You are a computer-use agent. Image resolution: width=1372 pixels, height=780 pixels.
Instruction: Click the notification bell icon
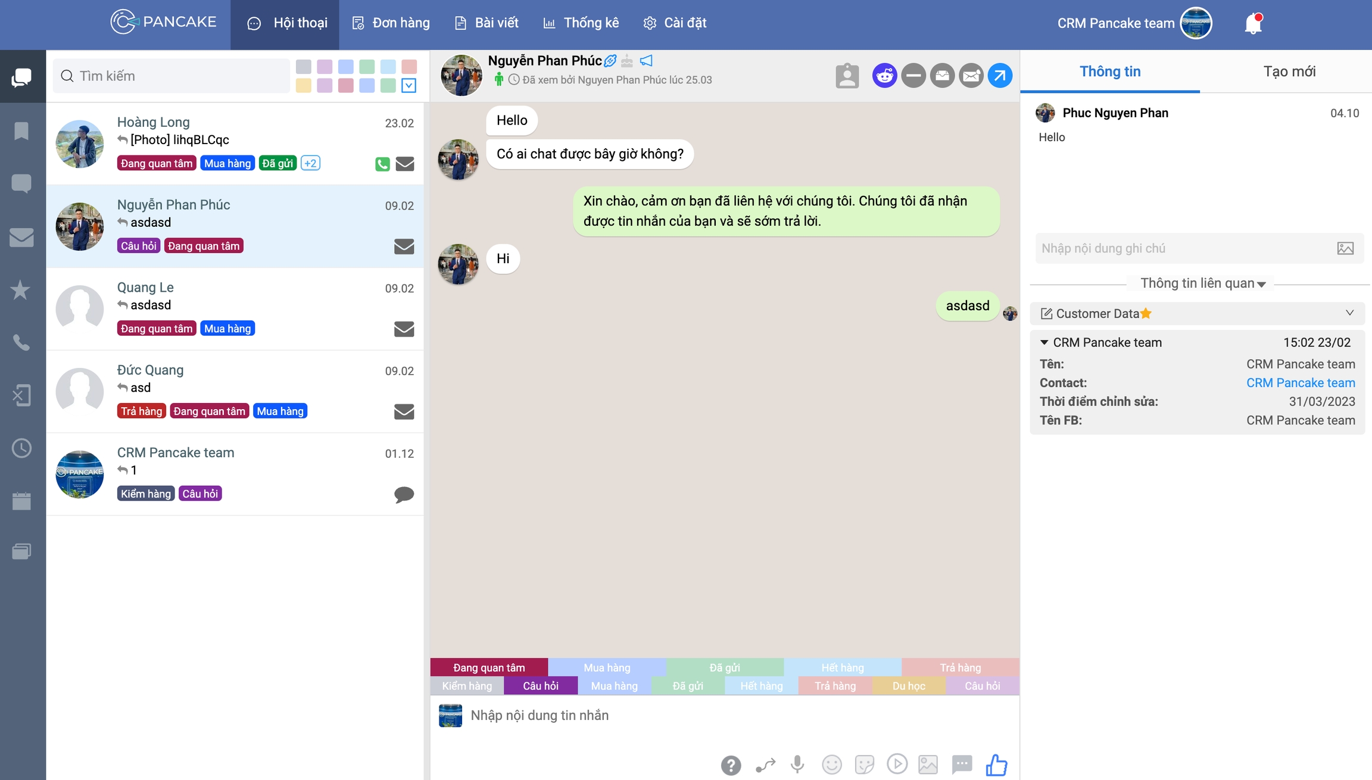tap(1253, 24)
